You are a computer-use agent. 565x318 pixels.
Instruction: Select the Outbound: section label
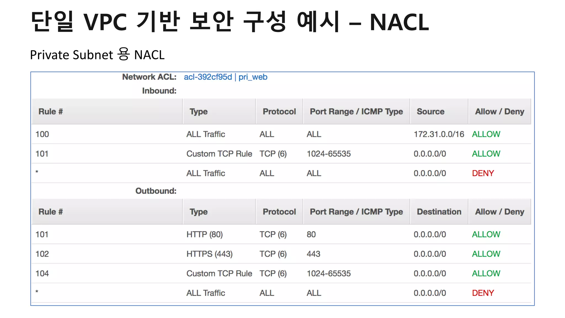[156, 191]
